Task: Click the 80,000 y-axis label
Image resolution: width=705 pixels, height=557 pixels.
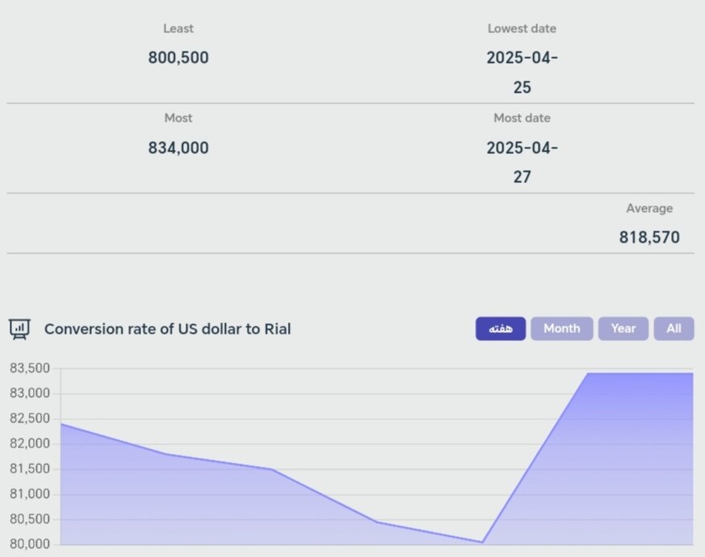Action: coord(30,545)
